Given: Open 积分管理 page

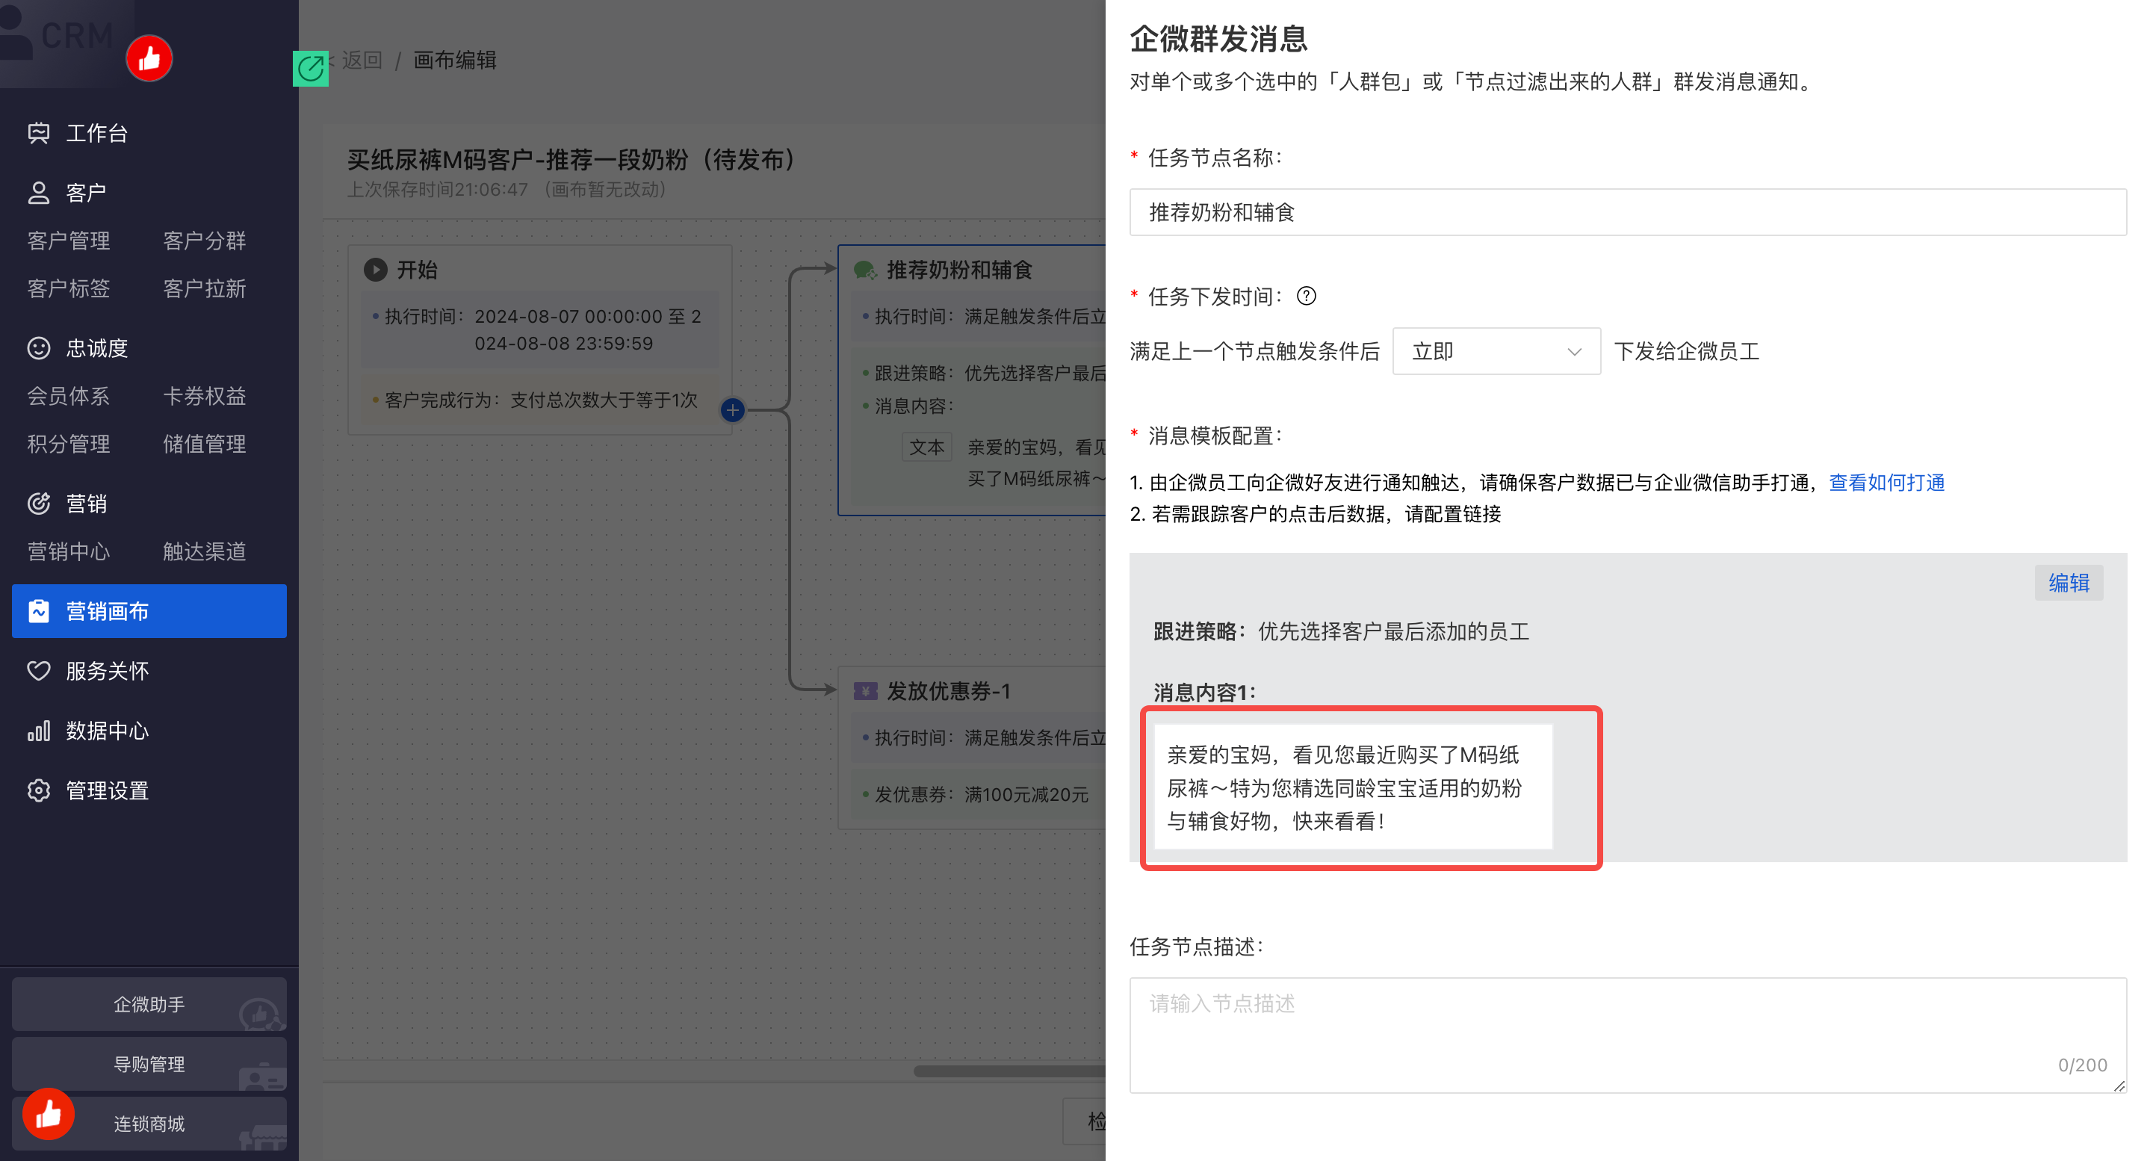Looking at the screenshot, I should tap(69, 444).
